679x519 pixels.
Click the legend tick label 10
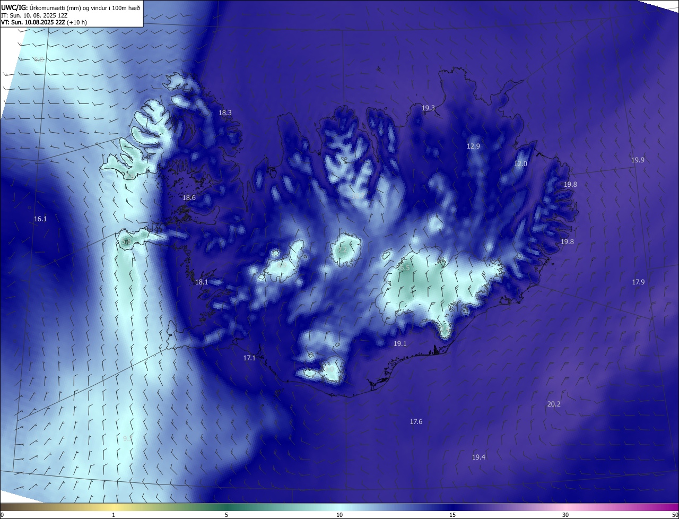pos(339,515)
